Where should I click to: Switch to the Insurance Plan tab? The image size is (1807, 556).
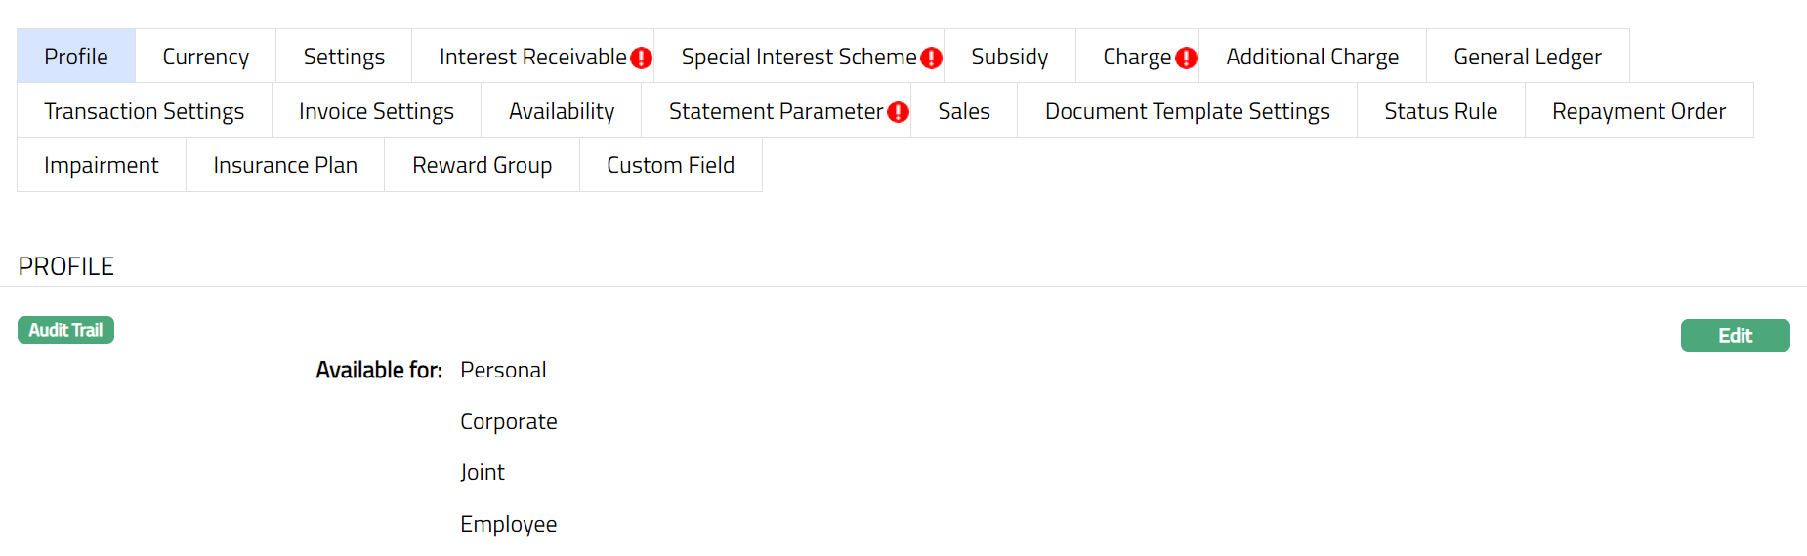285,165
